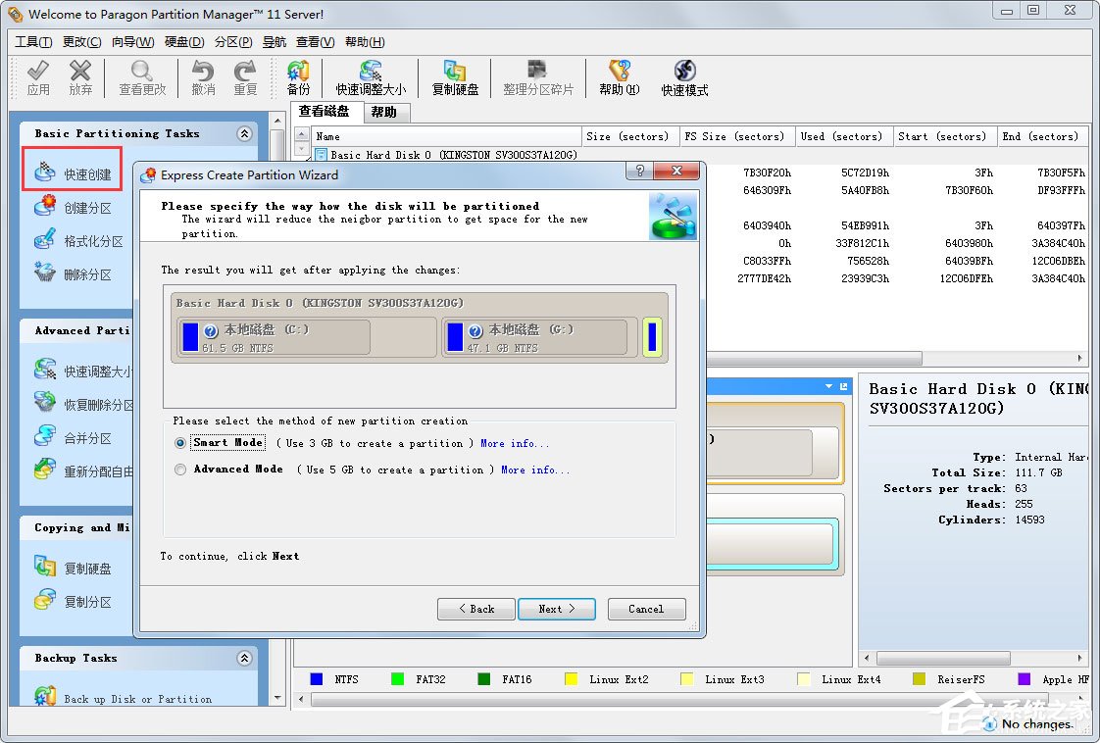Image resolution: width=1100 pixels, height=743 pixels.
Task: Click the wizard title bar help question mark
Action: pos(639,171)
